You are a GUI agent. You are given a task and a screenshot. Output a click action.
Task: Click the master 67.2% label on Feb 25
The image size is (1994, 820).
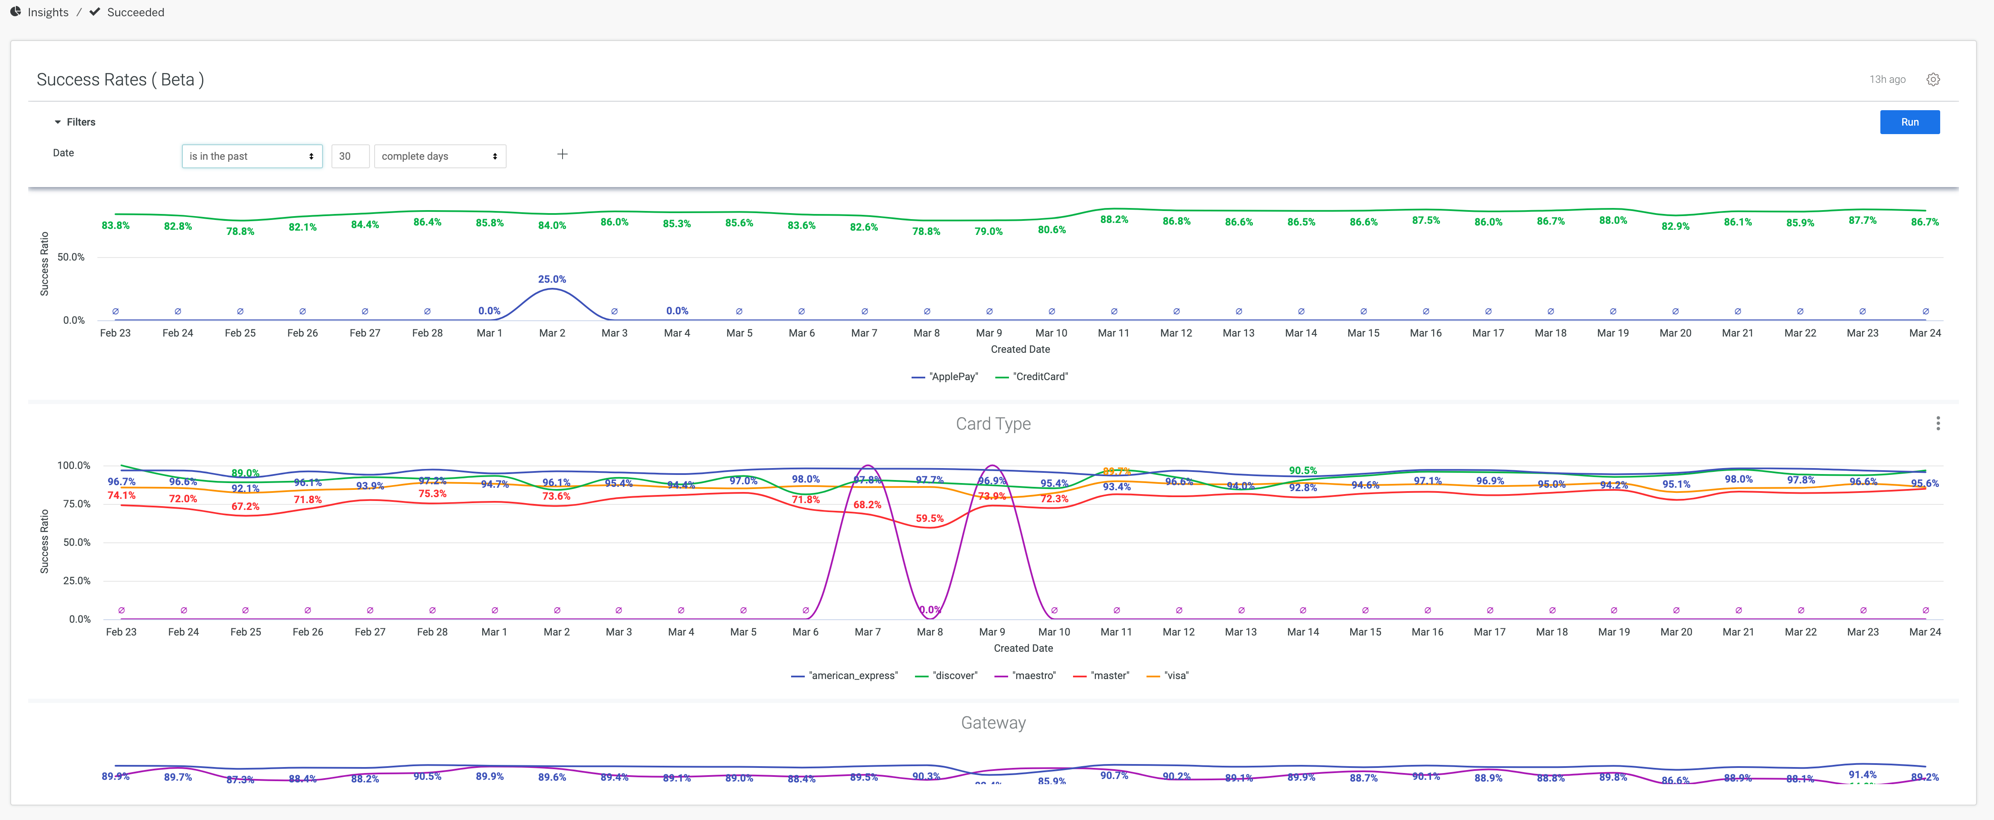tap(245, 507)
